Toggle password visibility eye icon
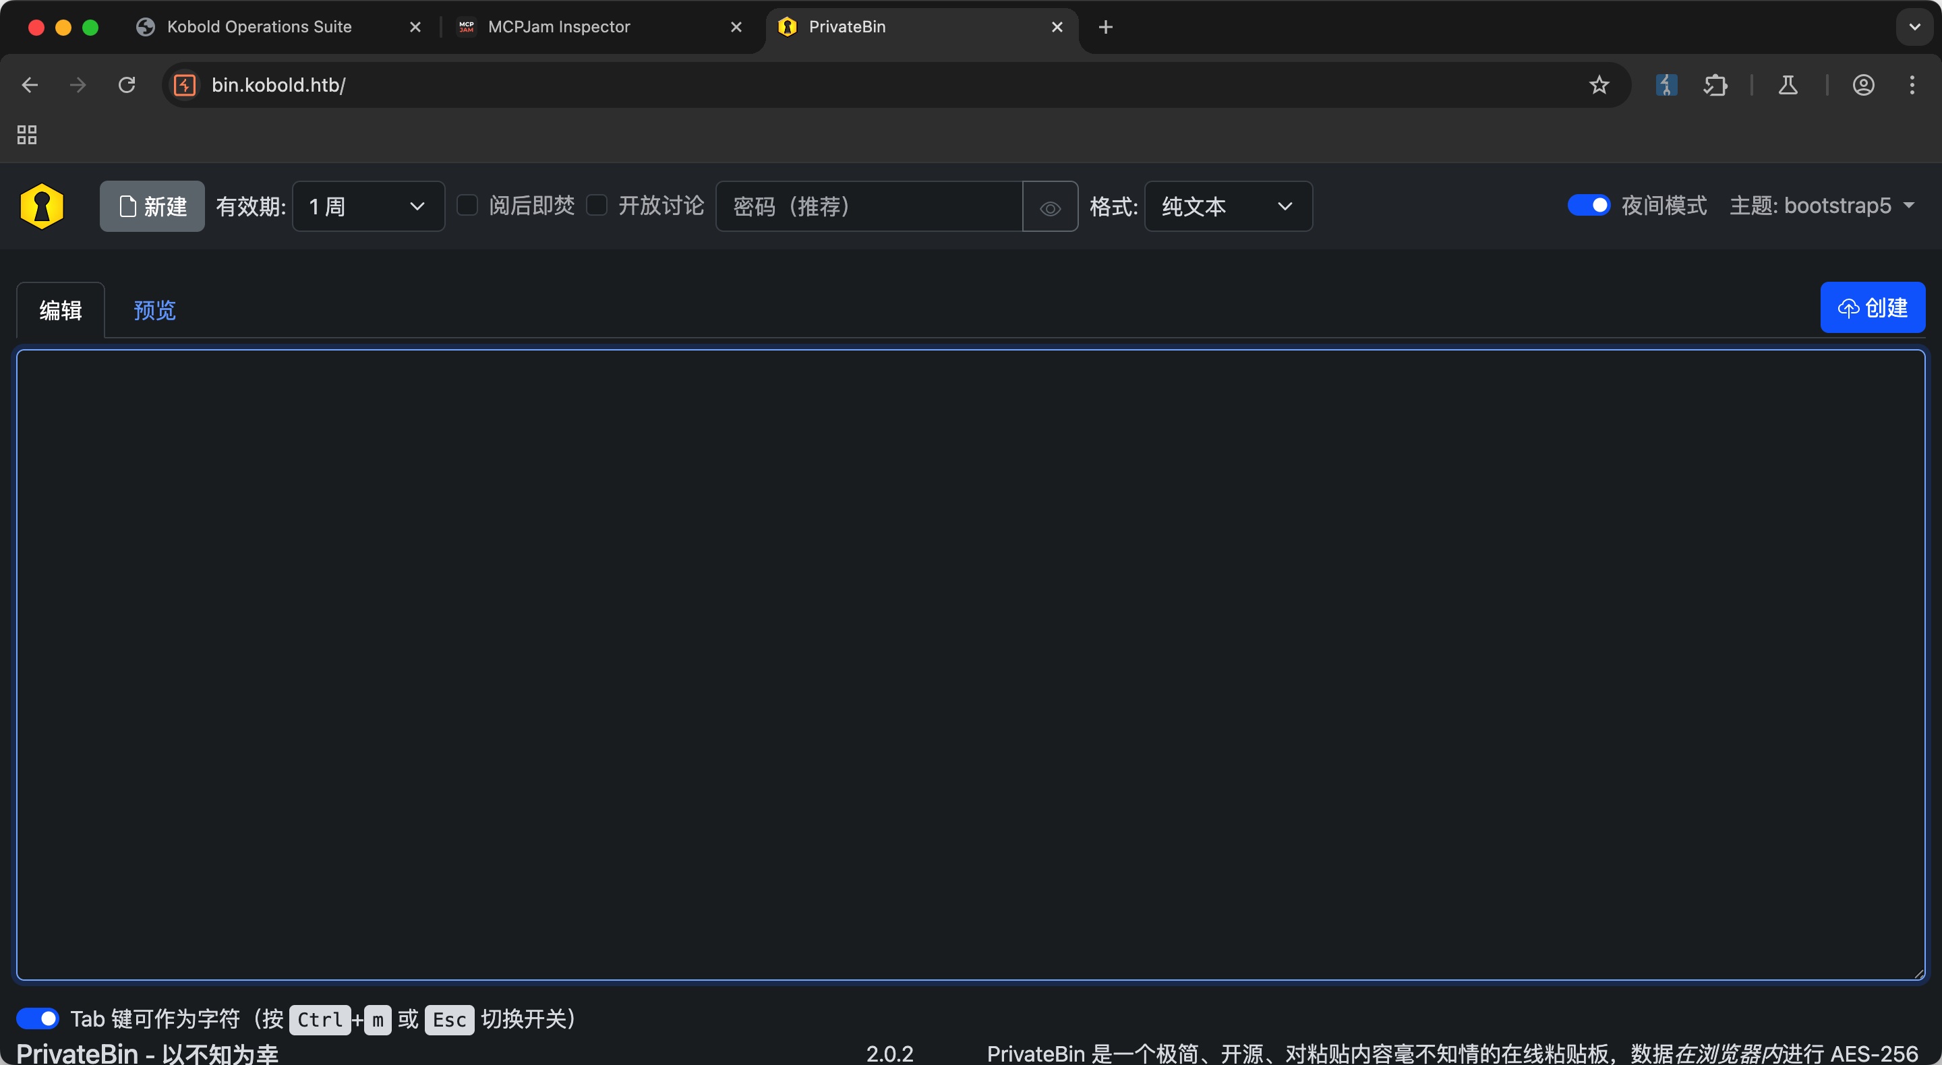 click(1050, 206)
